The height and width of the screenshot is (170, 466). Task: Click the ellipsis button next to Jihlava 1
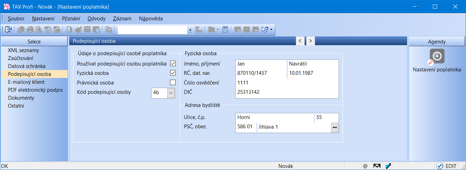335,127
